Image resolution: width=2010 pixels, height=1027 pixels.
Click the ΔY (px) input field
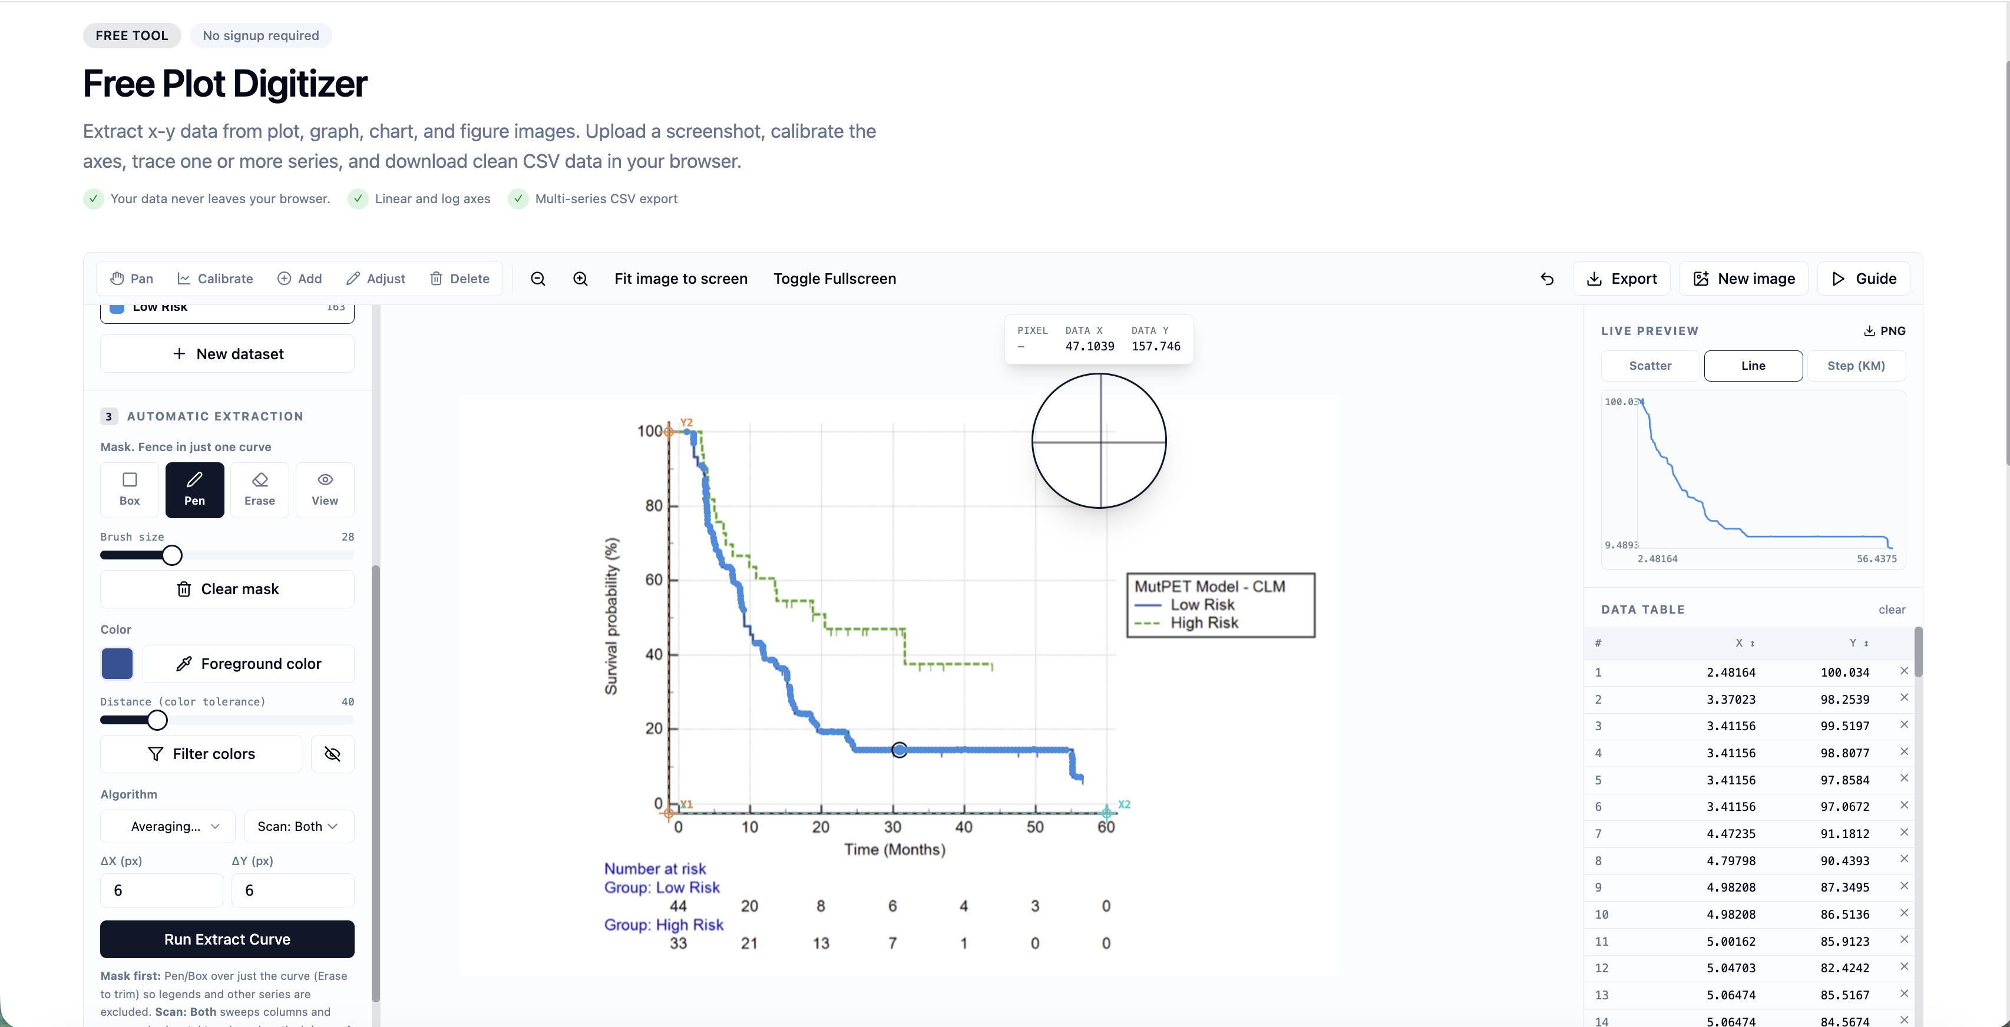coord(293,890)
